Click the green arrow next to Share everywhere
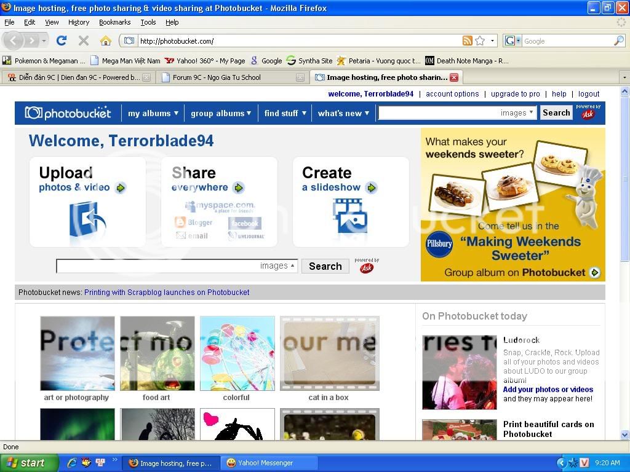 coord(239,187)
